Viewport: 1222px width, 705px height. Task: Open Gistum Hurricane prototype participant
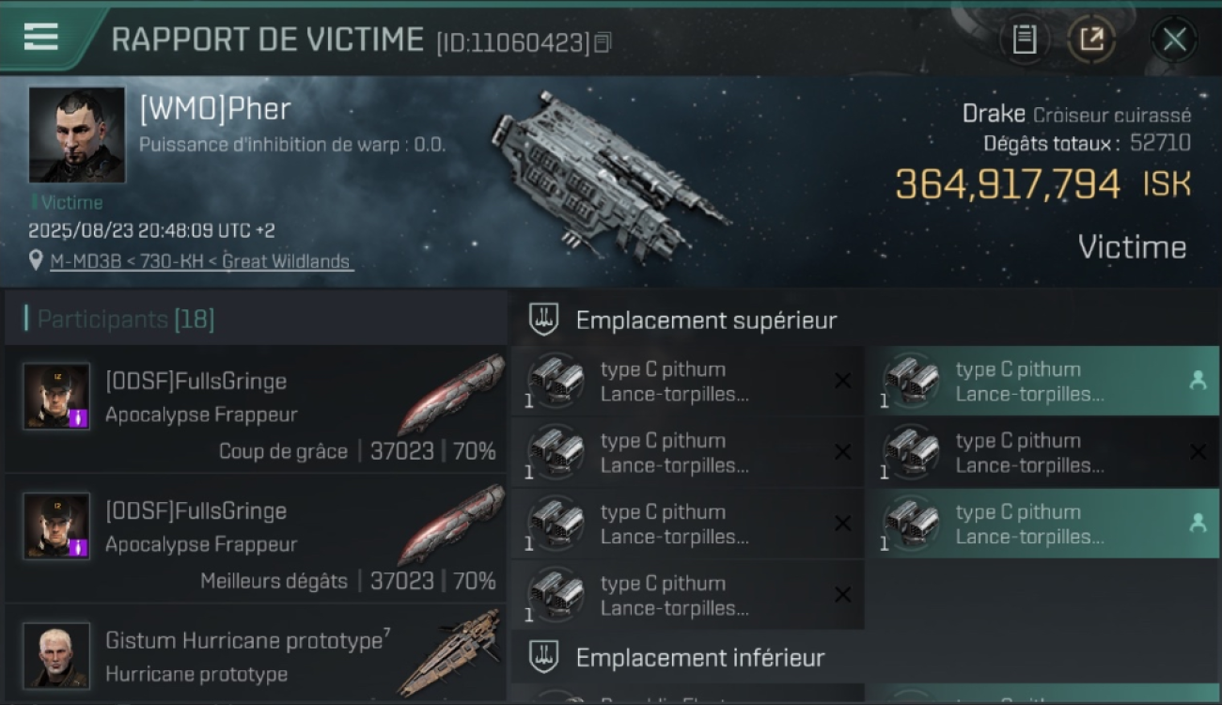point(256,655)
